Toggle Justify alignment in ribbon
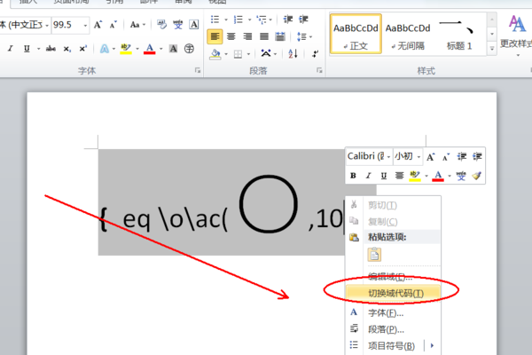 (x=264, y=36)
